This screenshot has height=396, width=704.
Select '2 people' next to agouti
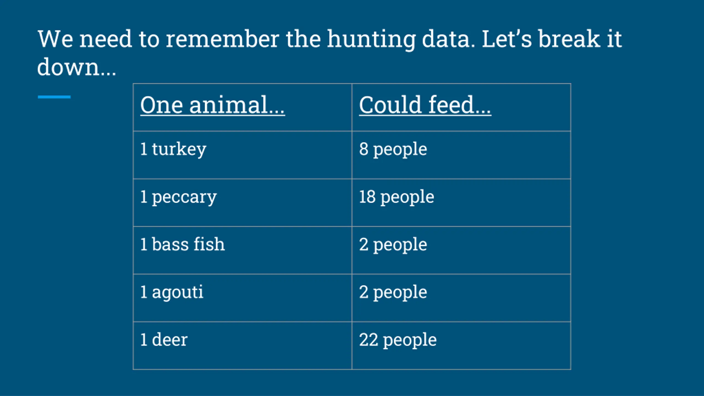(461, 298)
